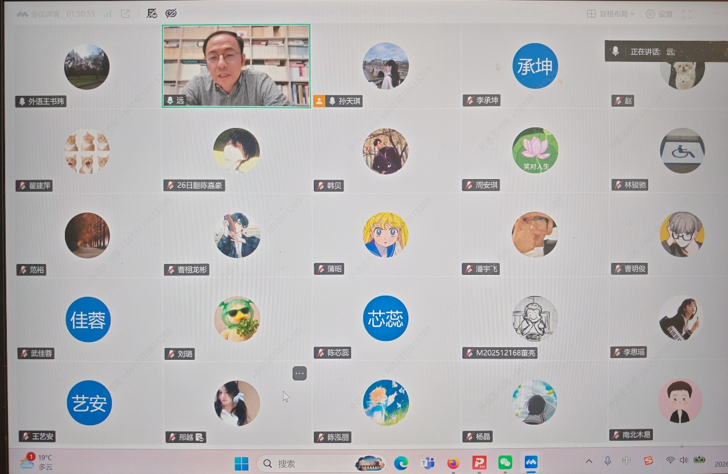
Task: Select the lotus 笑对人生 avatar of 周安琪
Action: [x=535, y=150]
